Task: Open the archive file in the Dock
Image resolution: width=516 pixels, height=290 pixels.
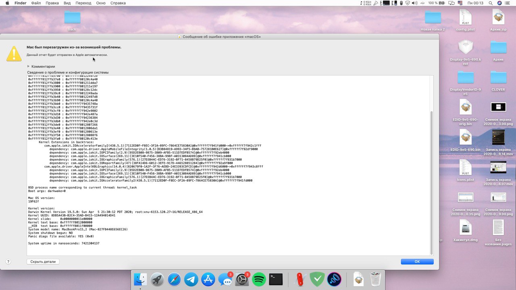Action: click(x=358, y=279)
